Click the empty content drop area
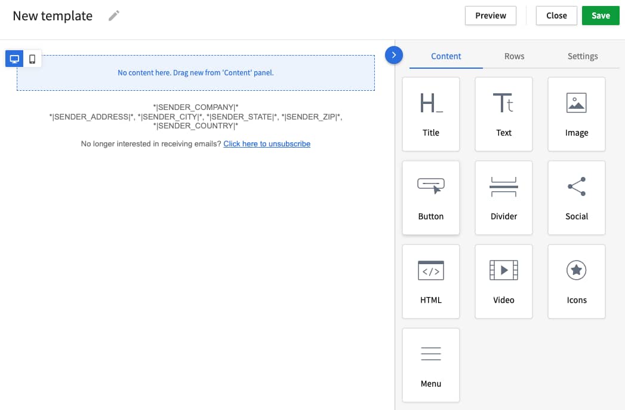 coord(196,72)
